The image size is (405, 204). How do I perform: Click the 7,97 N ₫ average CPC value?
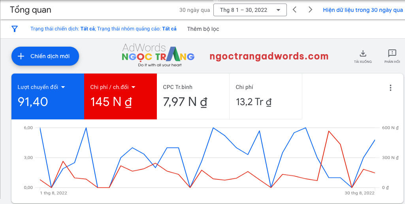[185, 102]
